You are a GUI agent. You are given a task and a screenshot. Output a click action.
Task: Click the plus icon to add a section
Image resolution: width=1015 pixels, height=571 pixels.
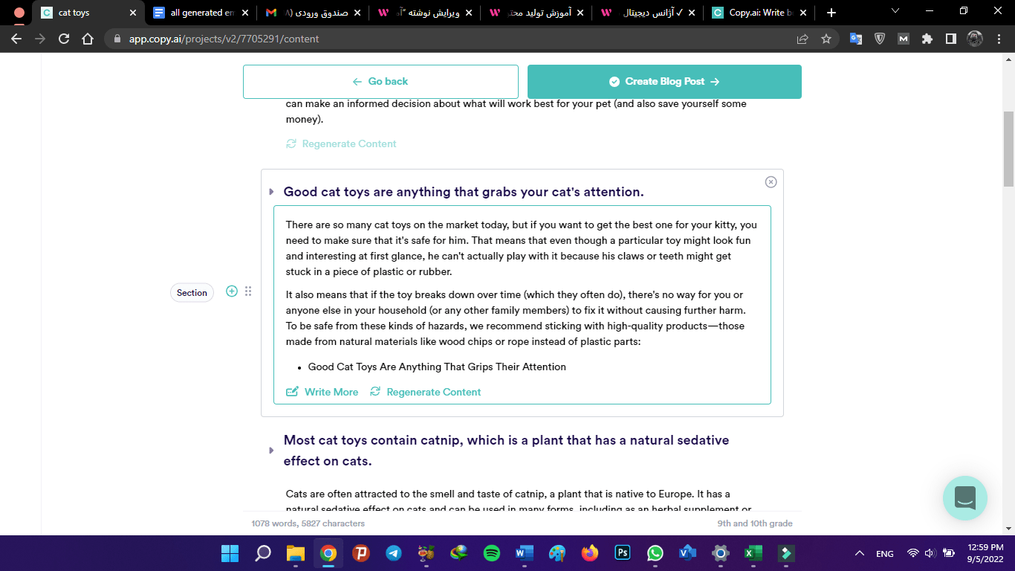(x=232, y=291)
